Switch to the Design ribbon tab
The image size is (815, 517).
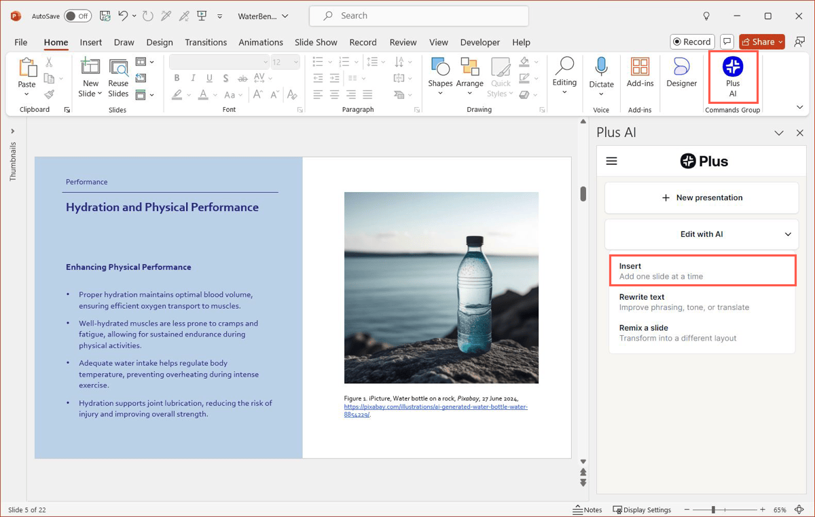(x=160, y=42)
